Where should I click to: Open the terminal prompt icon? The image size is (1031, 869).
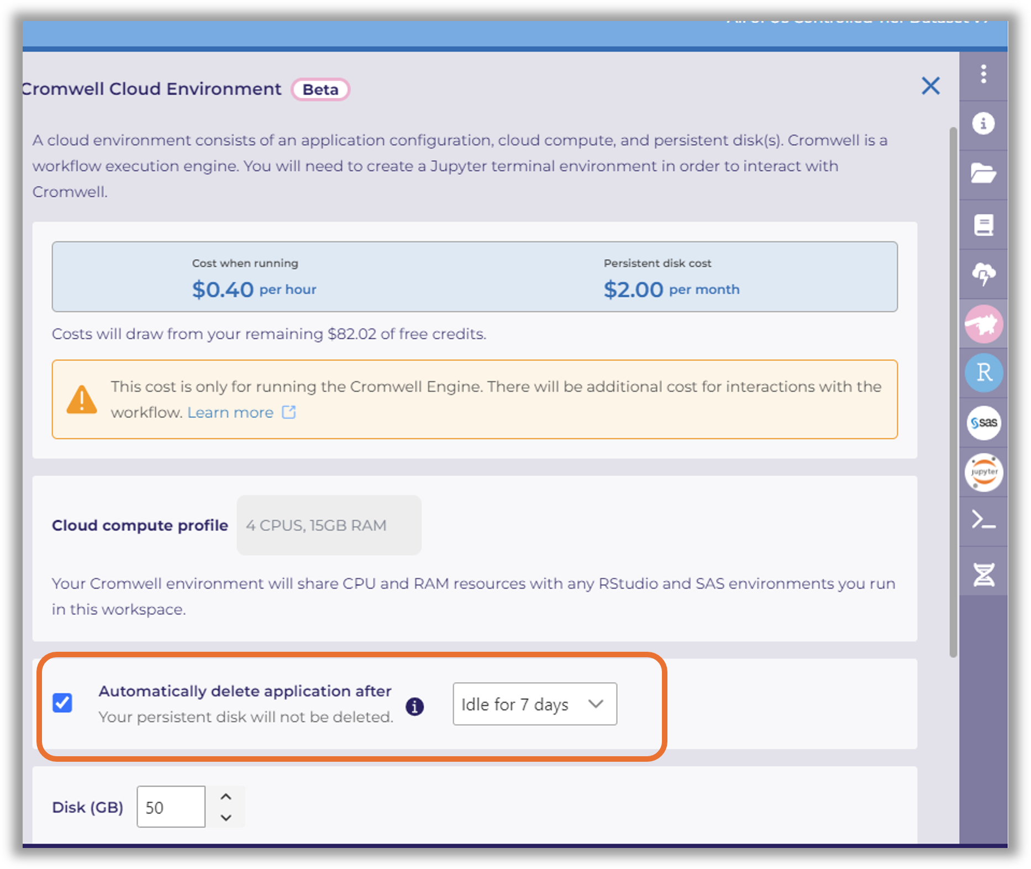click(983, 521)
